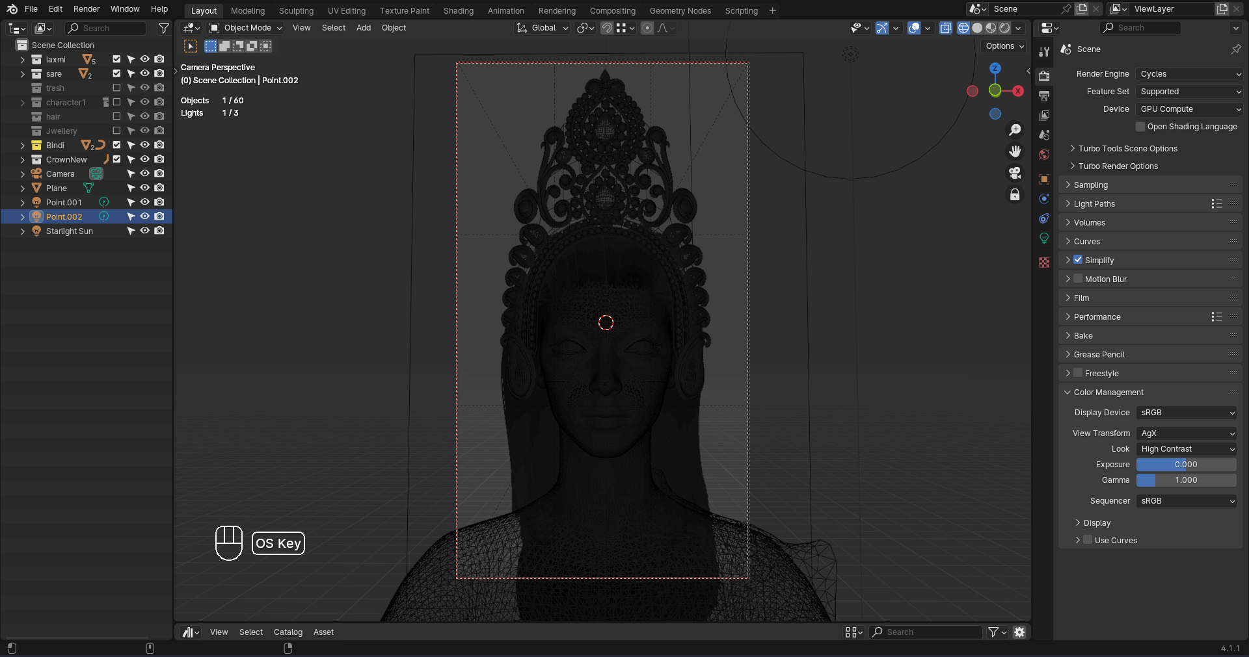Open the viewport Add menu
The height and width of the screenshot is (657, 1249).
364,28
